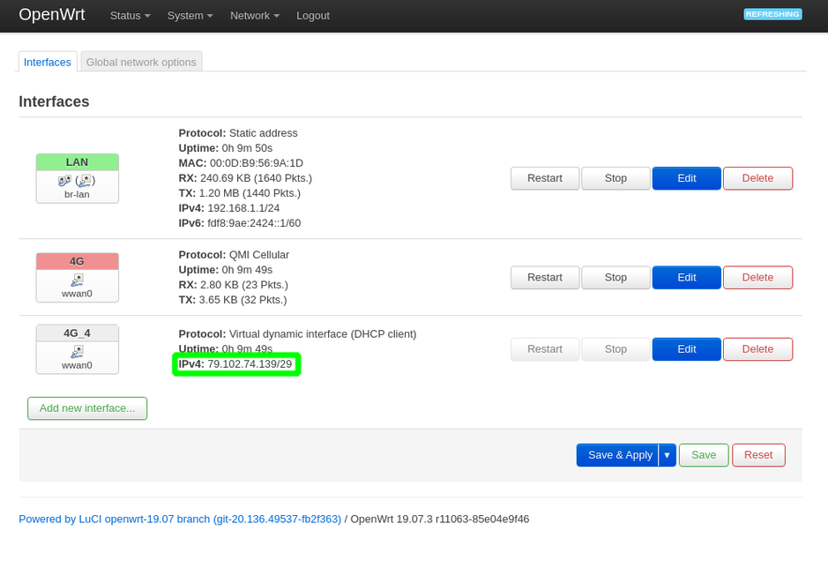Click the Add new interface button

[x=86, y=408]
